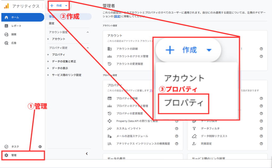
Task: Open help for メールの送信スケジュール
Action: [177, 136]
